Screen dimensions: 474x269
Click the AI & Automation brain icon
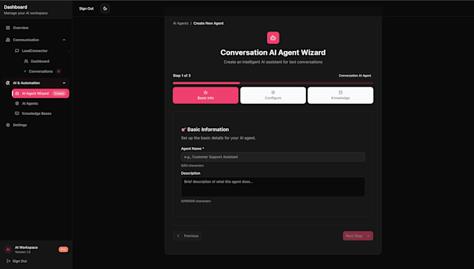click(x=8, y=83)
